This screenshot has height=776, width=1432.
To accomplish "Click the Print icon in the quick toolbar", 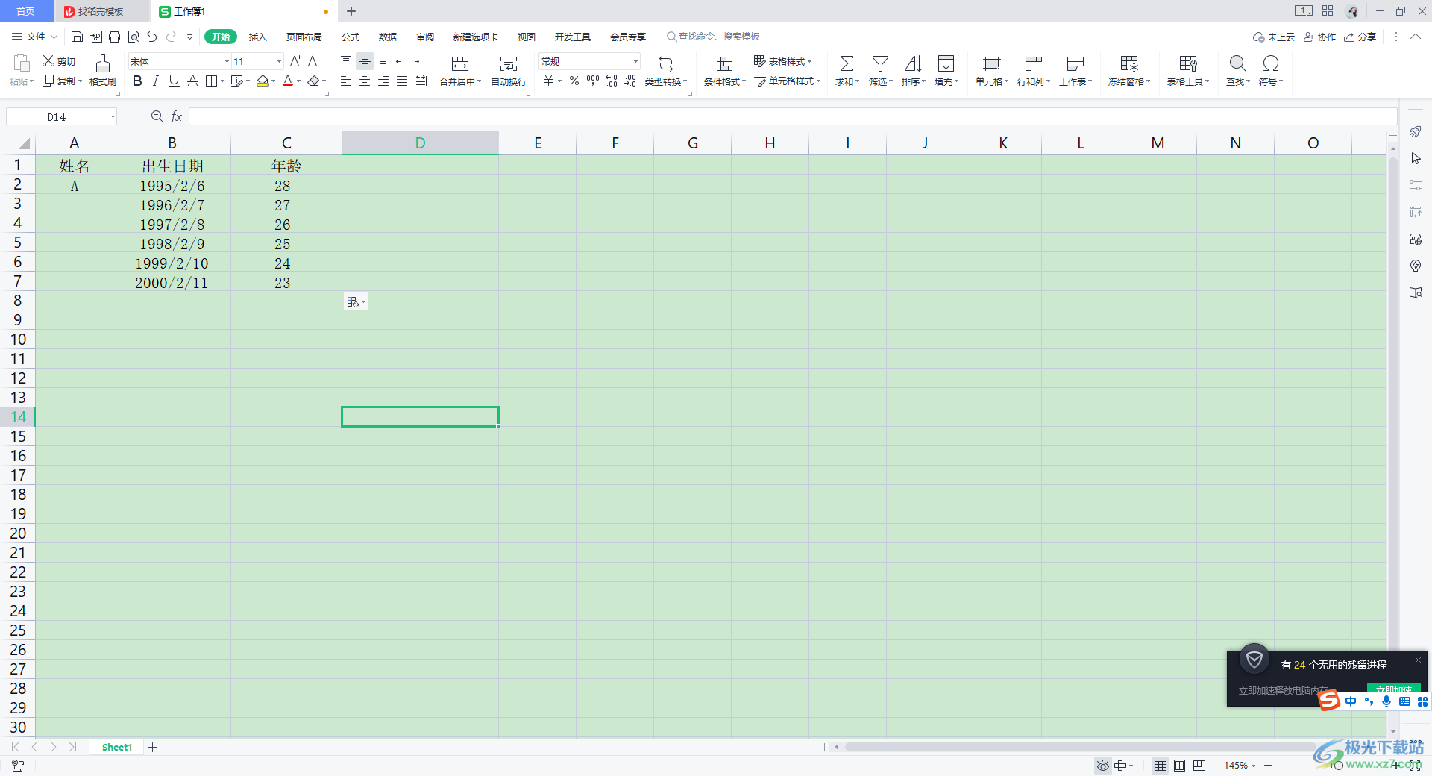I will [x=114, y=37].
